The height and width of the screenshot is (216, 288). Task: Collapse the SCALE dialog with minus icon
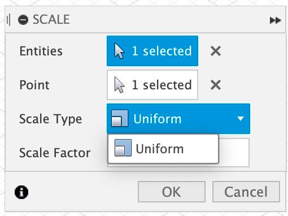coord(23,20)
